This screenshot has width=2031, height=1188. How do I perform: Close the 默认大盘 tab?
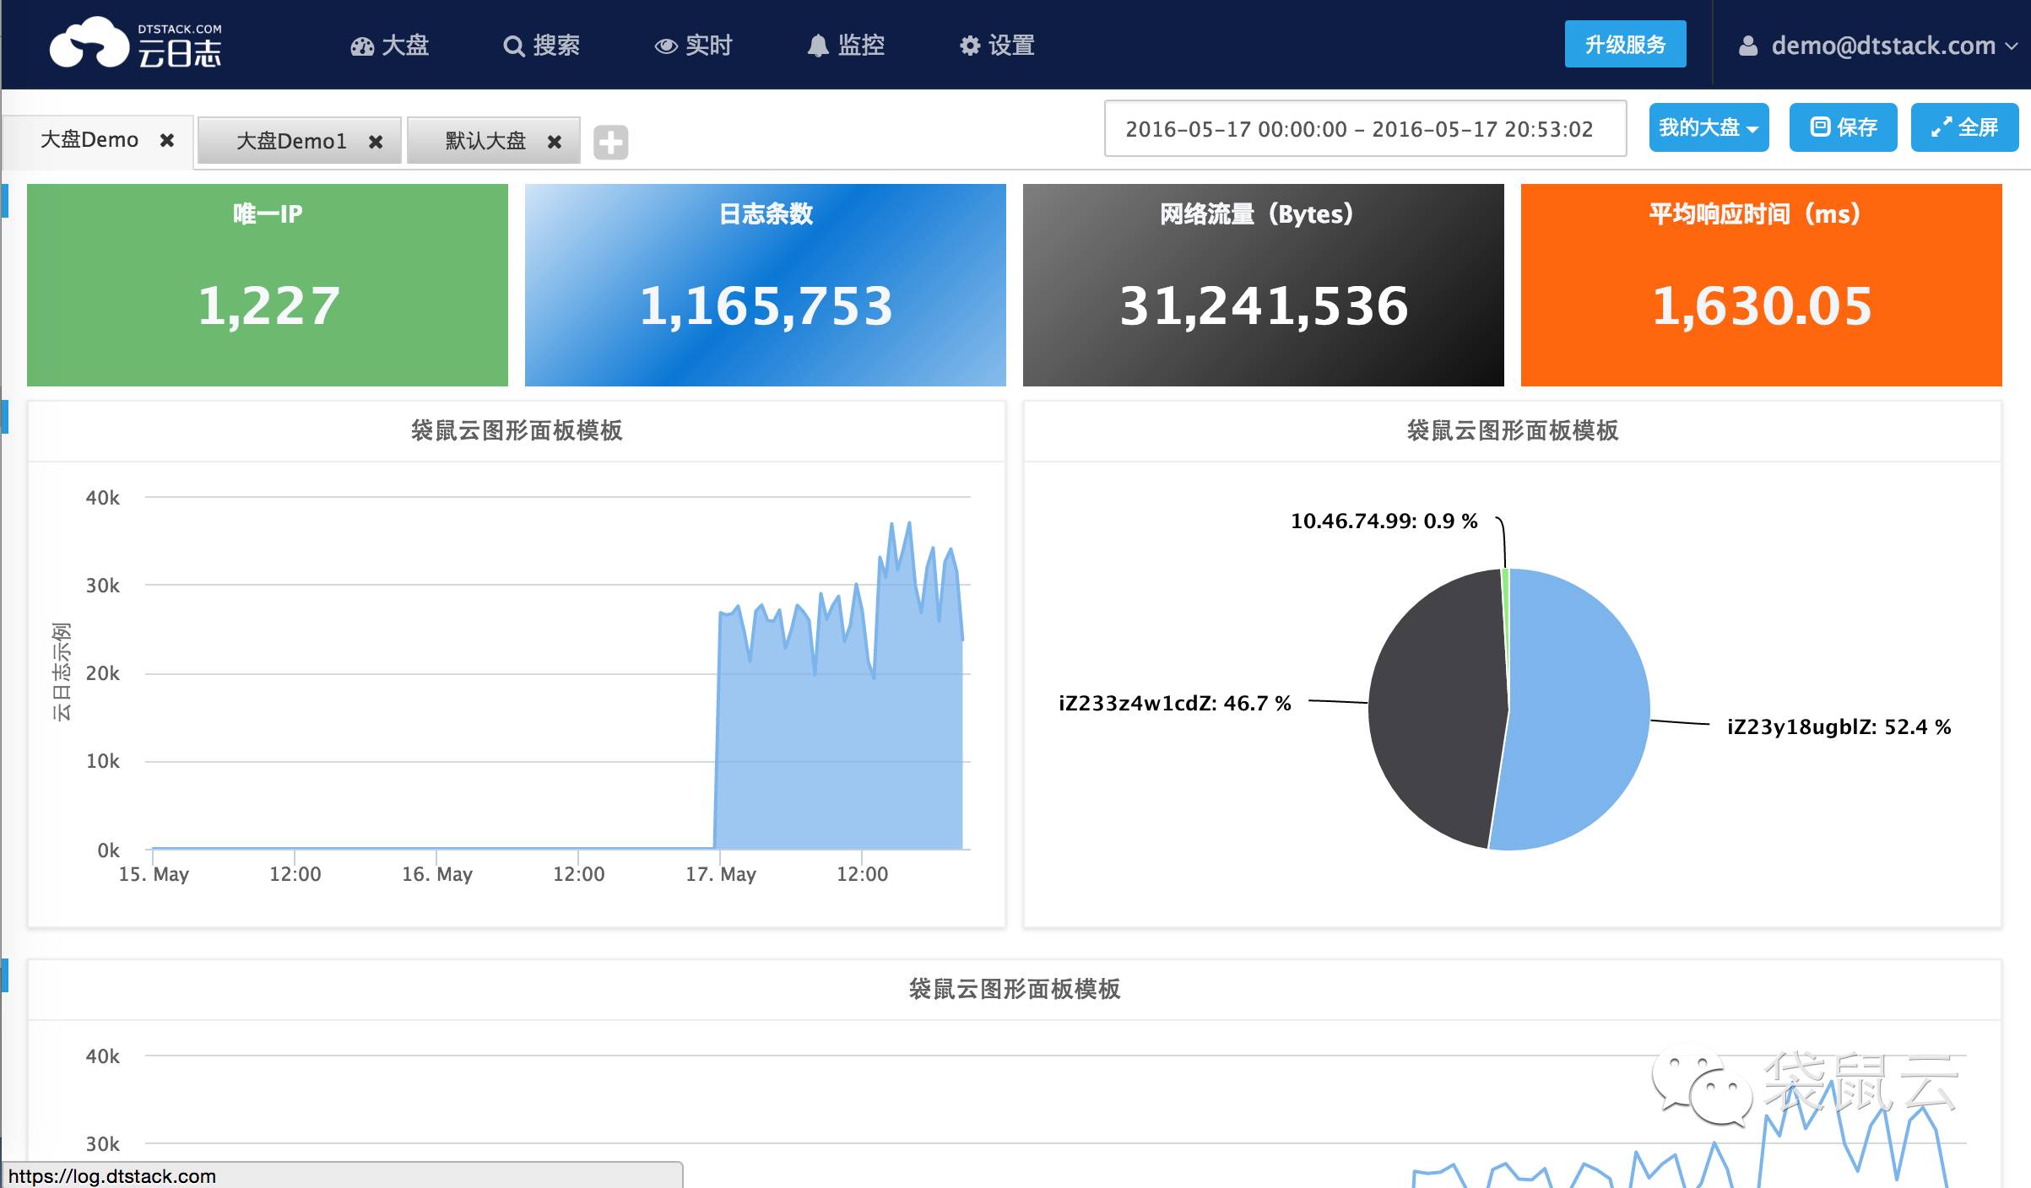tap(554, 142)
